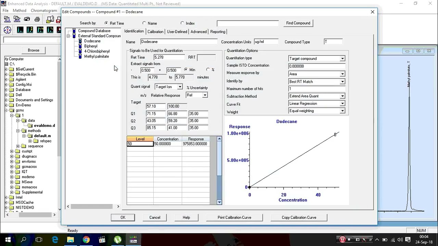Switch to the User-Defined tab
The height and width of the screenshot is (246, 438).
click(177, 31)
